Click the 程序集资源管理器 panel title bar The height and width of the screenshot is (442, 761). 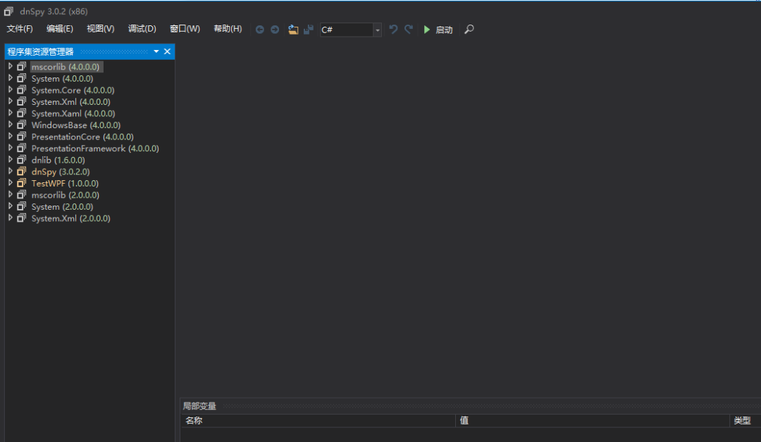(x=89, y=51)
